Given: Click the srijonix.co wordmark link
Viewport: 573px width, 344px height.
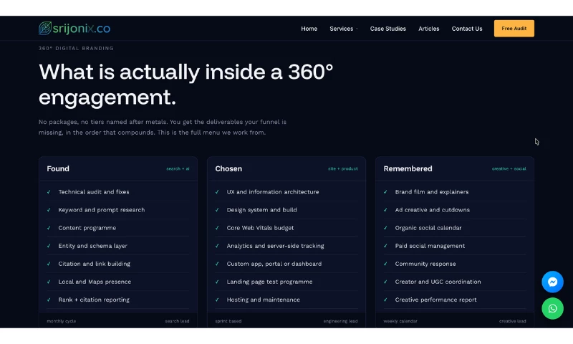Looking at the screenshot, I should pos(82,28).
